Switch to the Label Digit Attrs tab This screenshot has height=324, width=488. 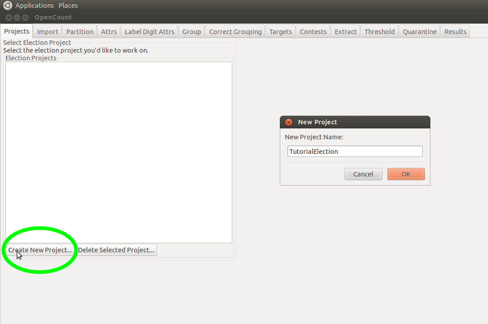click(149, 31)
